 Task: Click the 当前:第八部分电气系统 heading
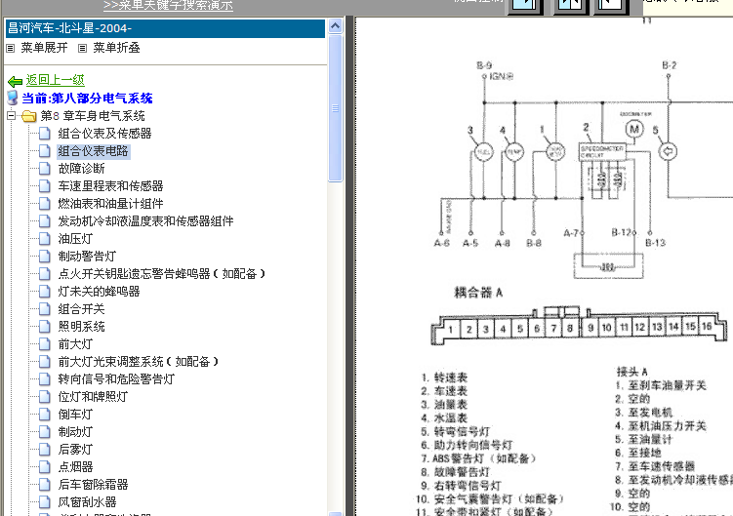[x=87, y=99]
